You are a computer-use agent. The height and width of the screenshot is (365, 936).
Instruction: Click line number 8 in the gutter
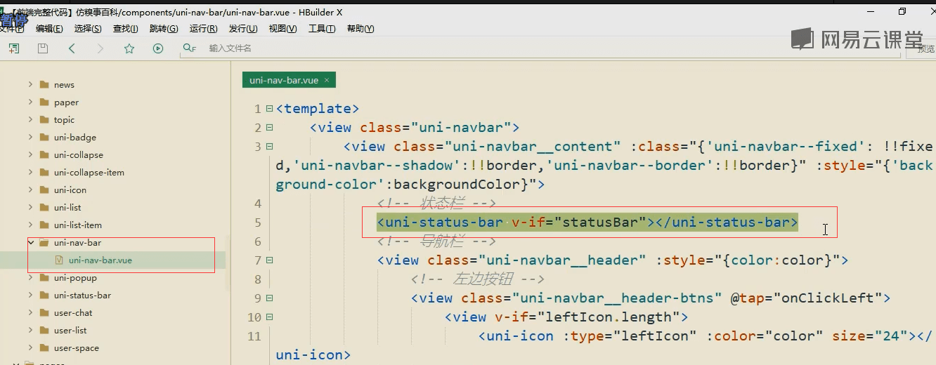[257, 279]
